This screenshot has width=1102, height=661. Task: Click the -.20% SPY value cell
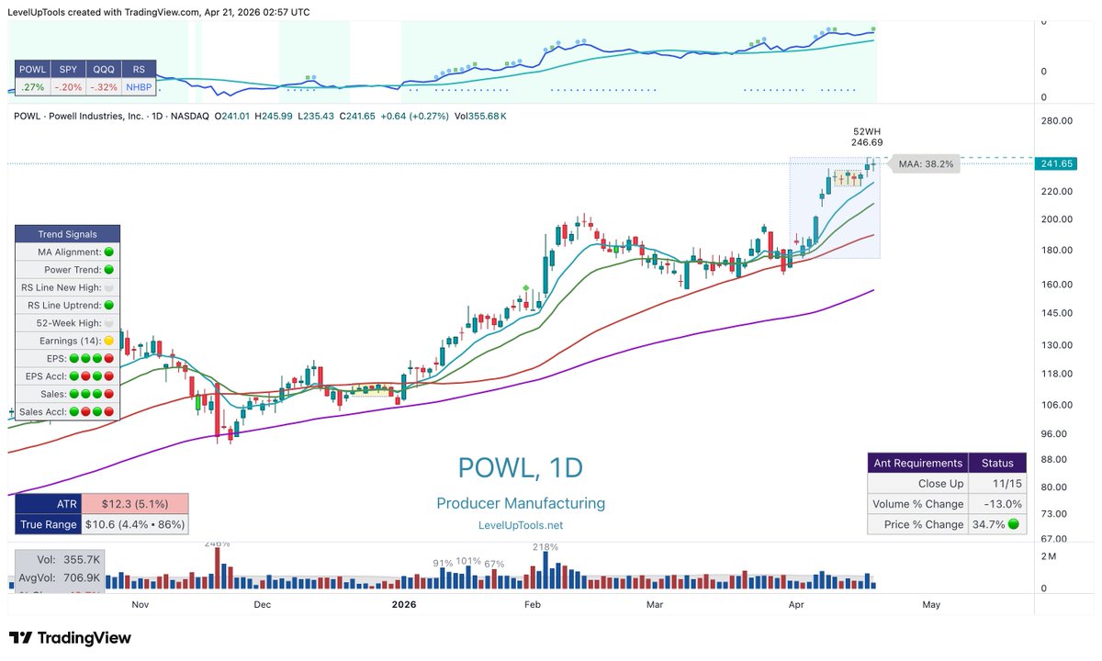click(68, 87)
